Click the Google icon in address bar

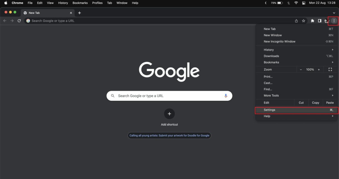tap(28, 21)
